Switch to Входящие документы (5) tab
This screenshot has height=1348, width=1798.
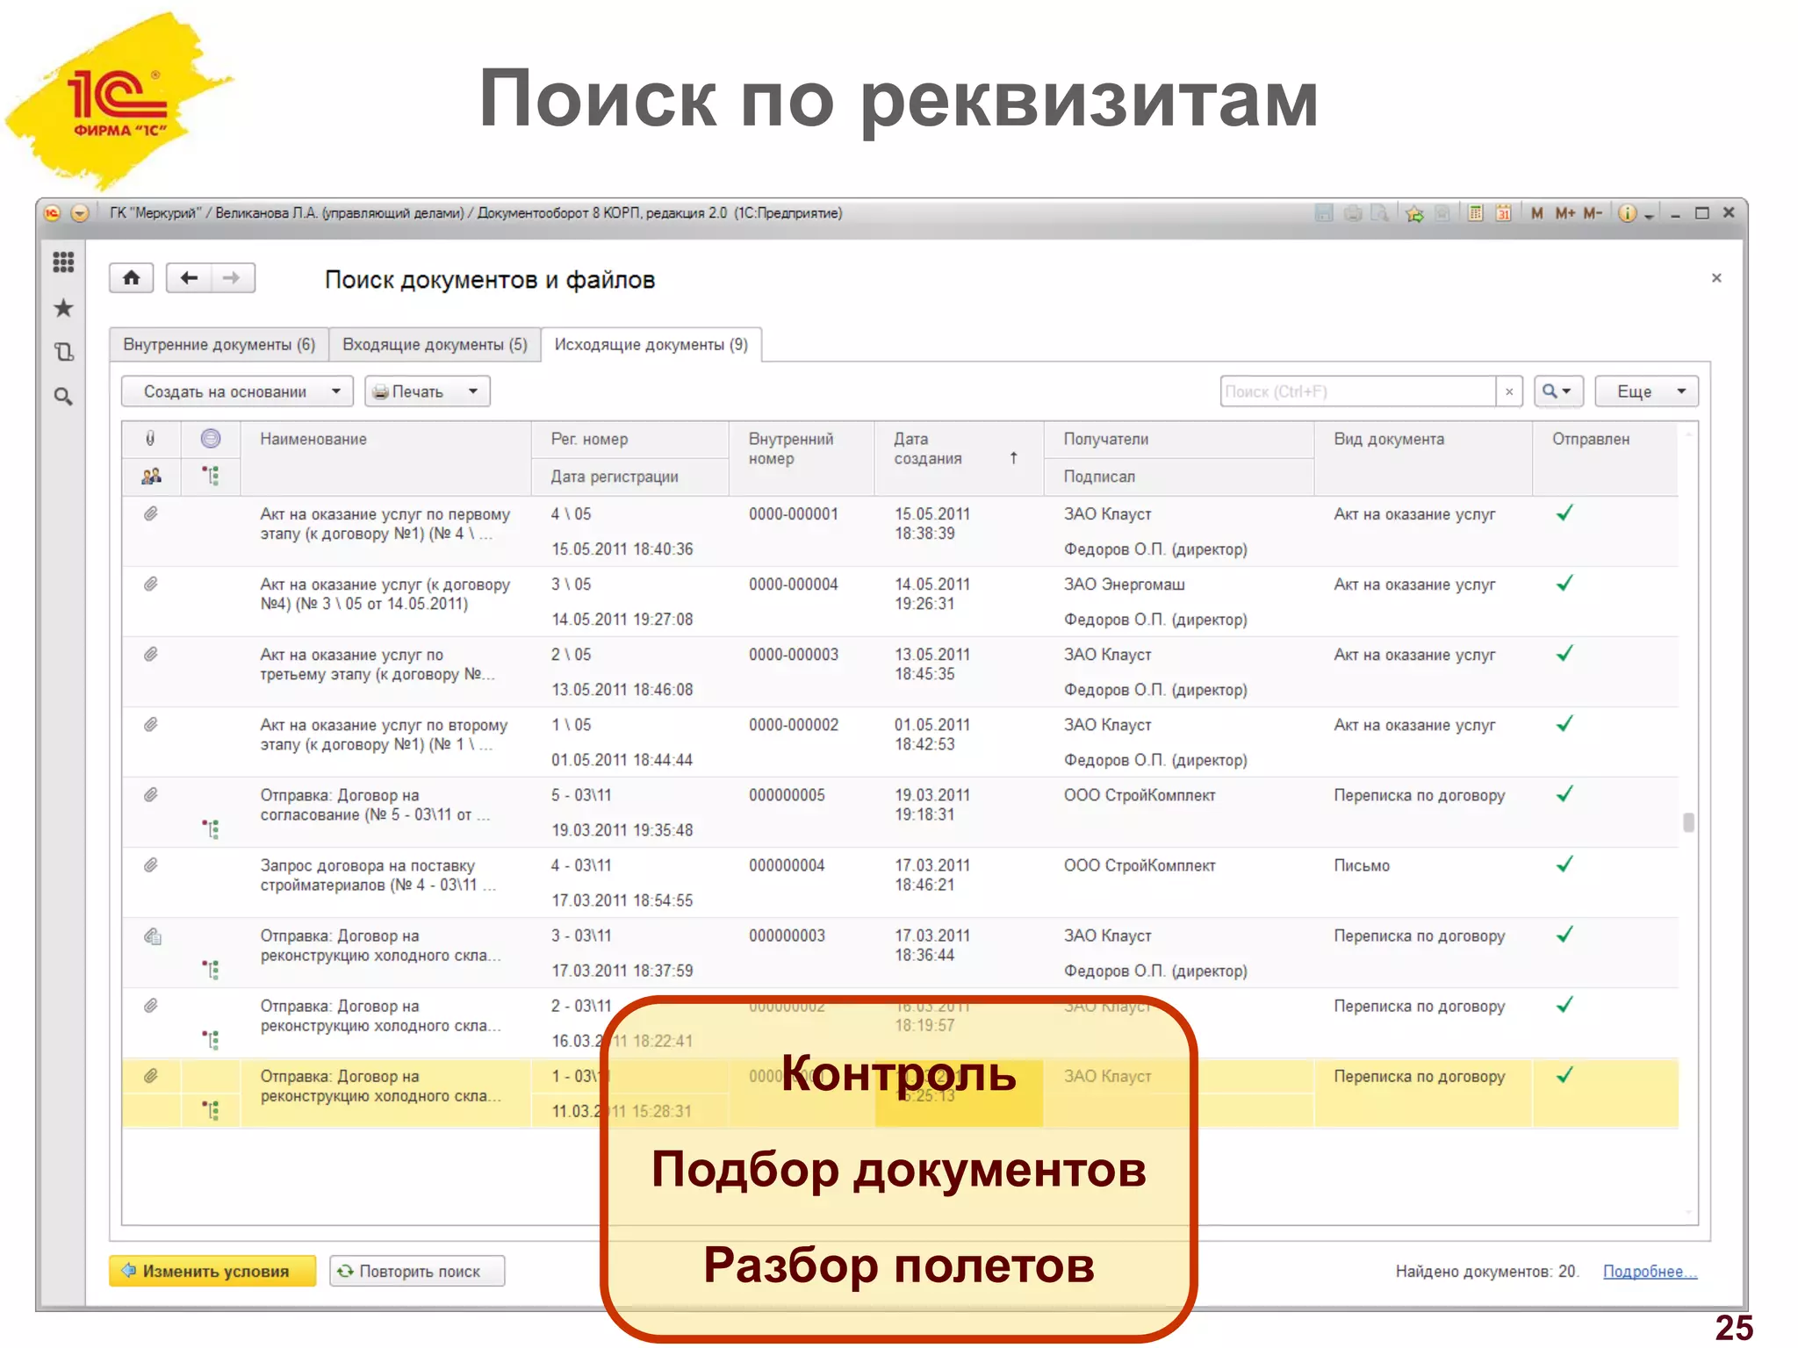(x=435, y=344)
